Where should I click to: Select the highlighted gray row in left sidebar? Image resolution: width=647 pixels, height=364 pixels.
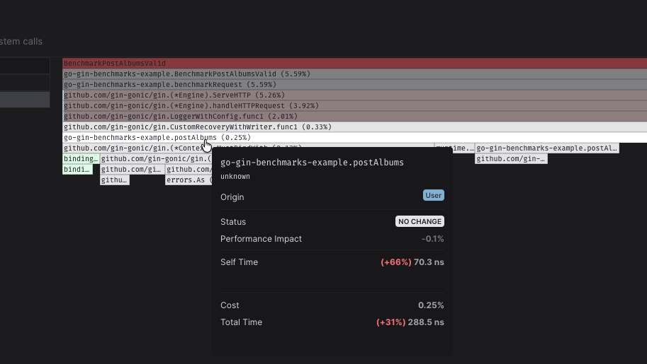(x=25, y=100)
